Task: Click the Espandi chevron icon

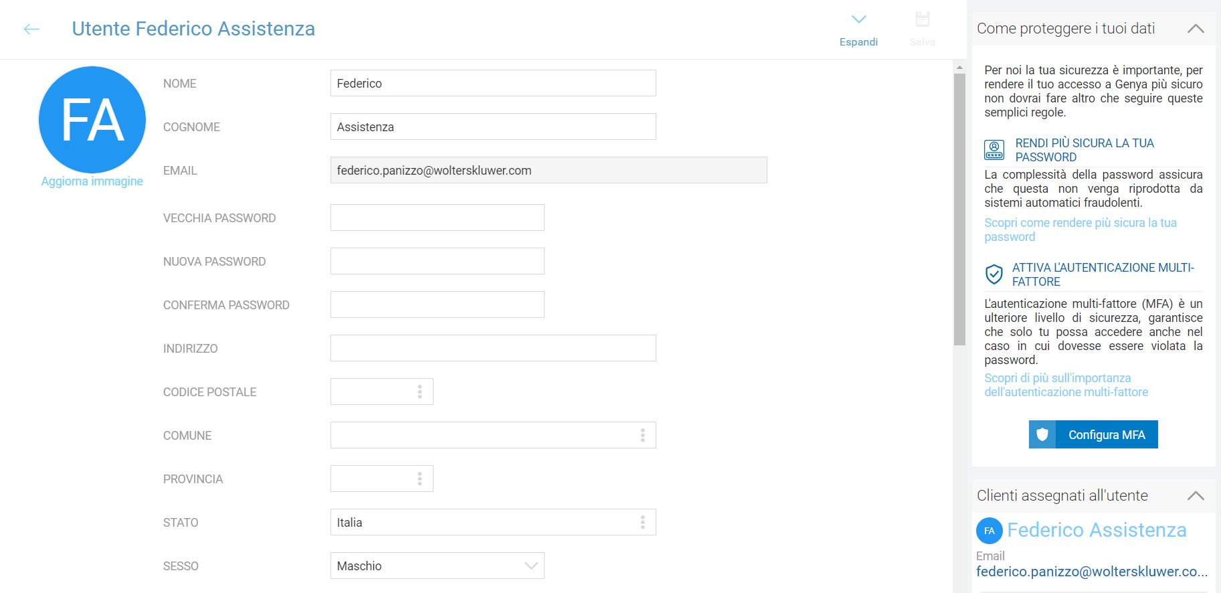Action: tap(858, 19)
